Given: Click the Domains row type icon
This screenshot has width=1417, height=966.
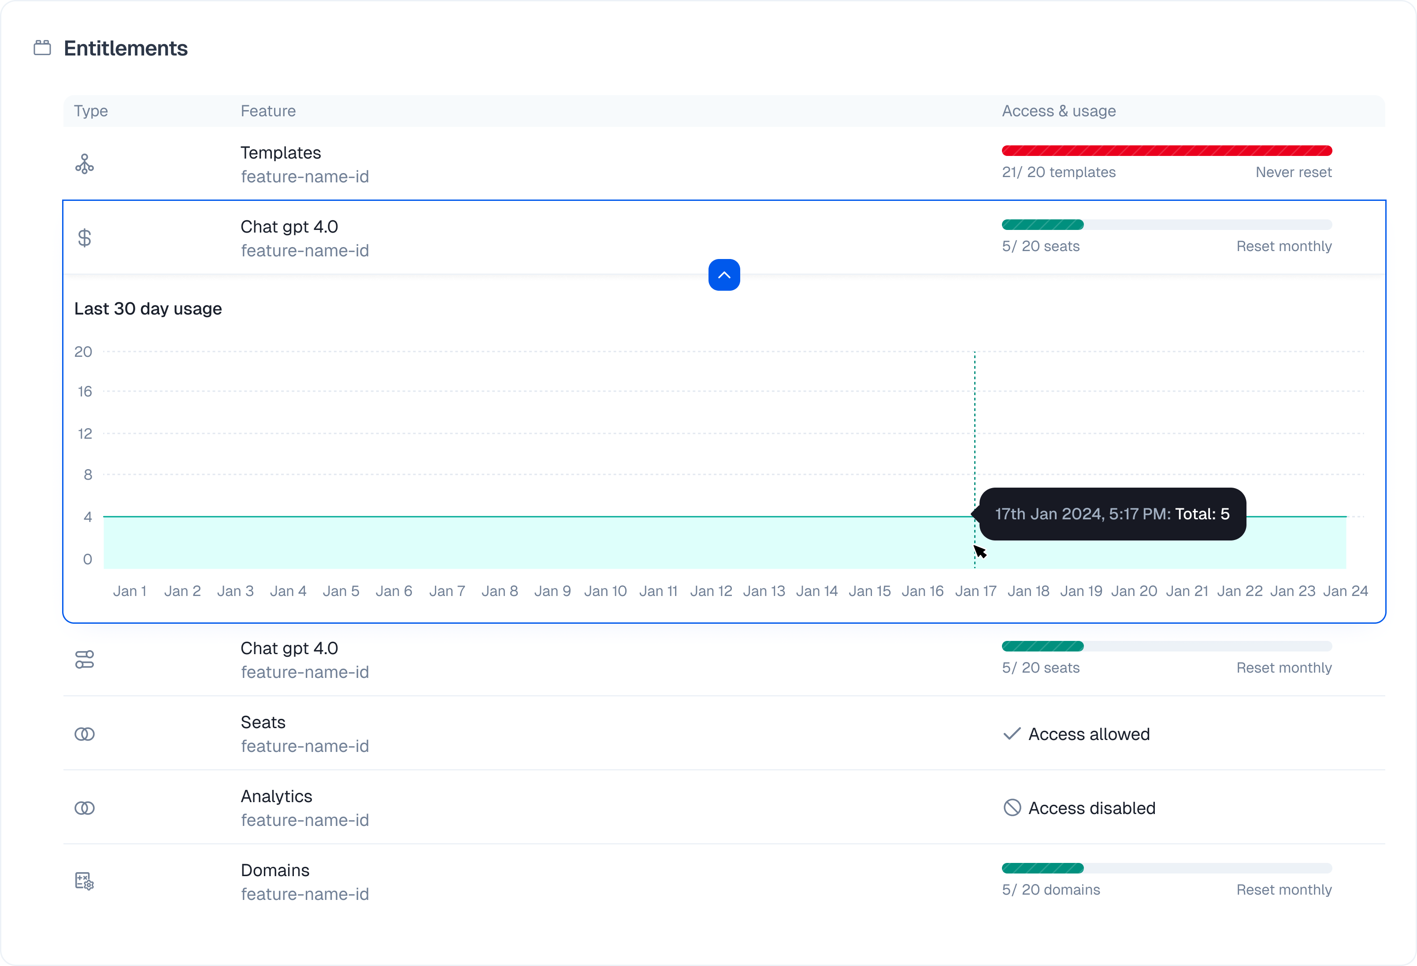Looking at the screenshot, I should (84, 881).
